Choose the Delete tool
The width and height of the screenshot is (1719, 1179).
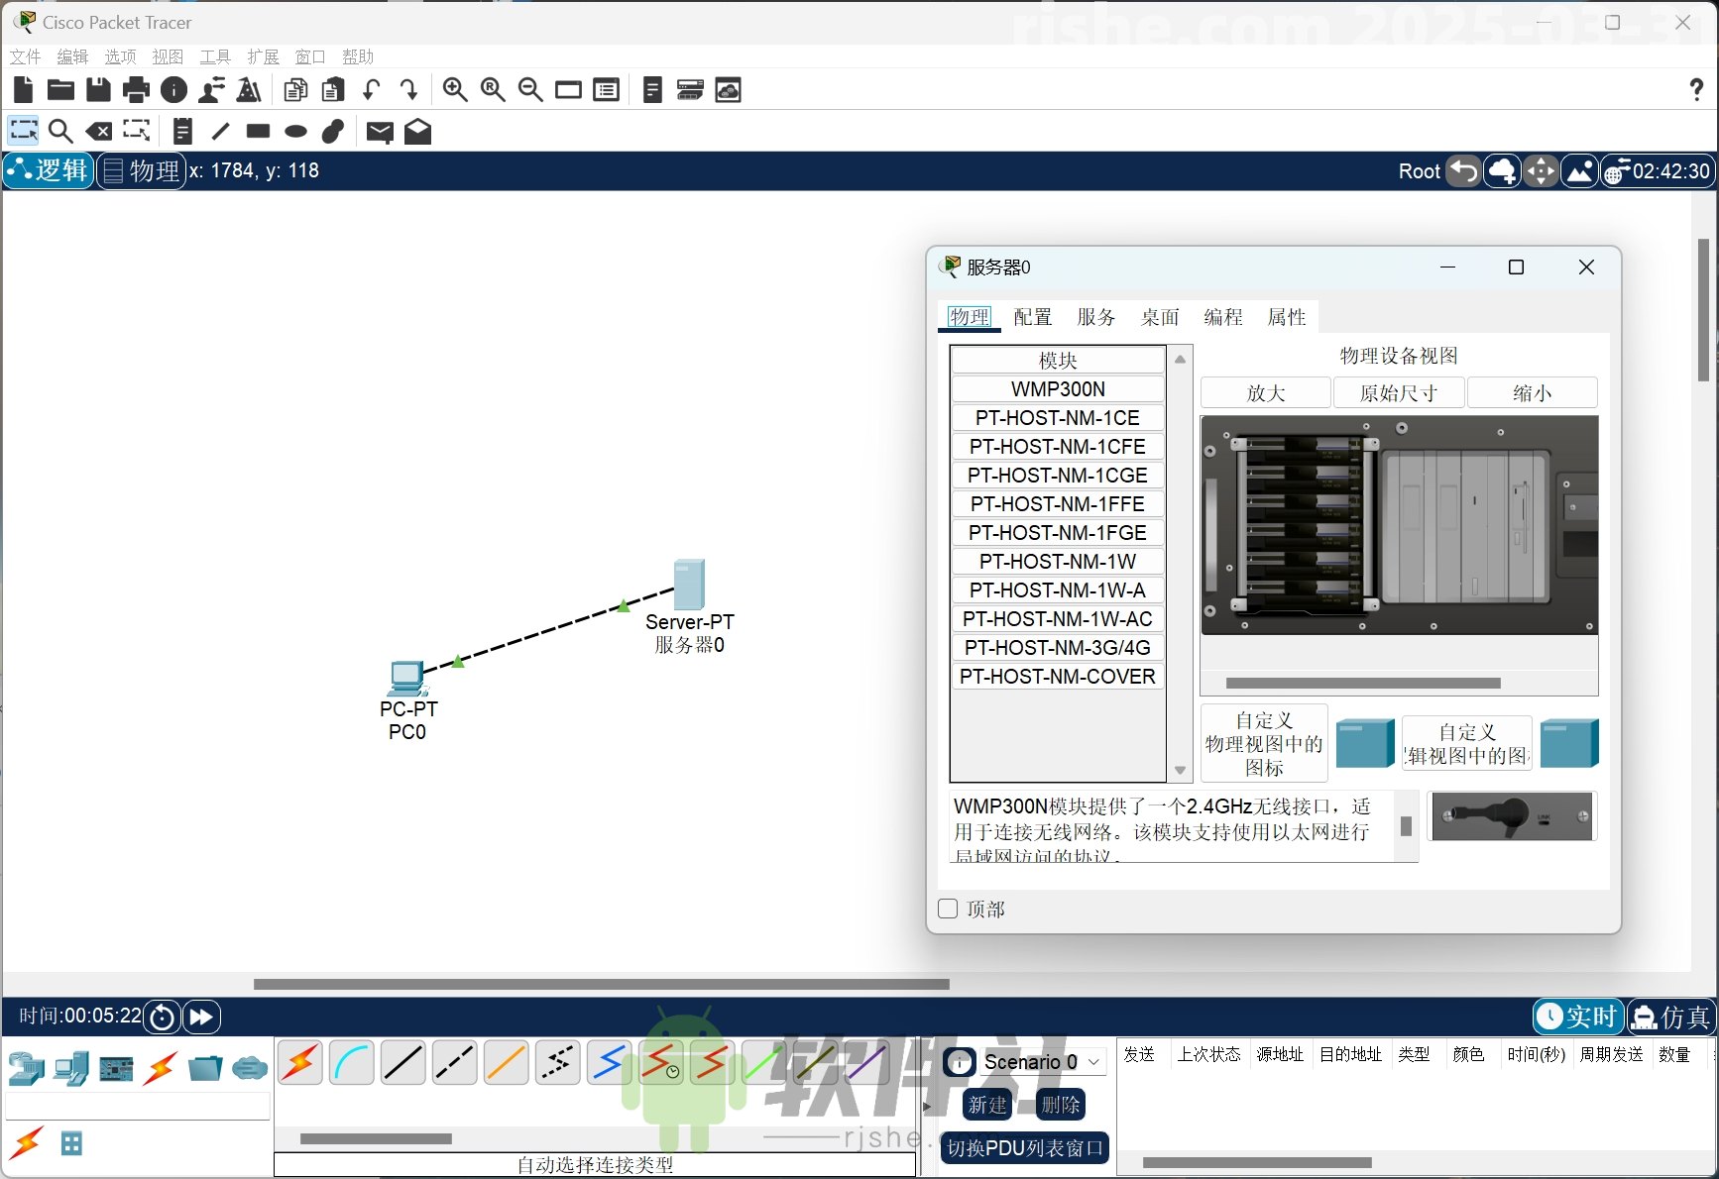click(98, 131)
